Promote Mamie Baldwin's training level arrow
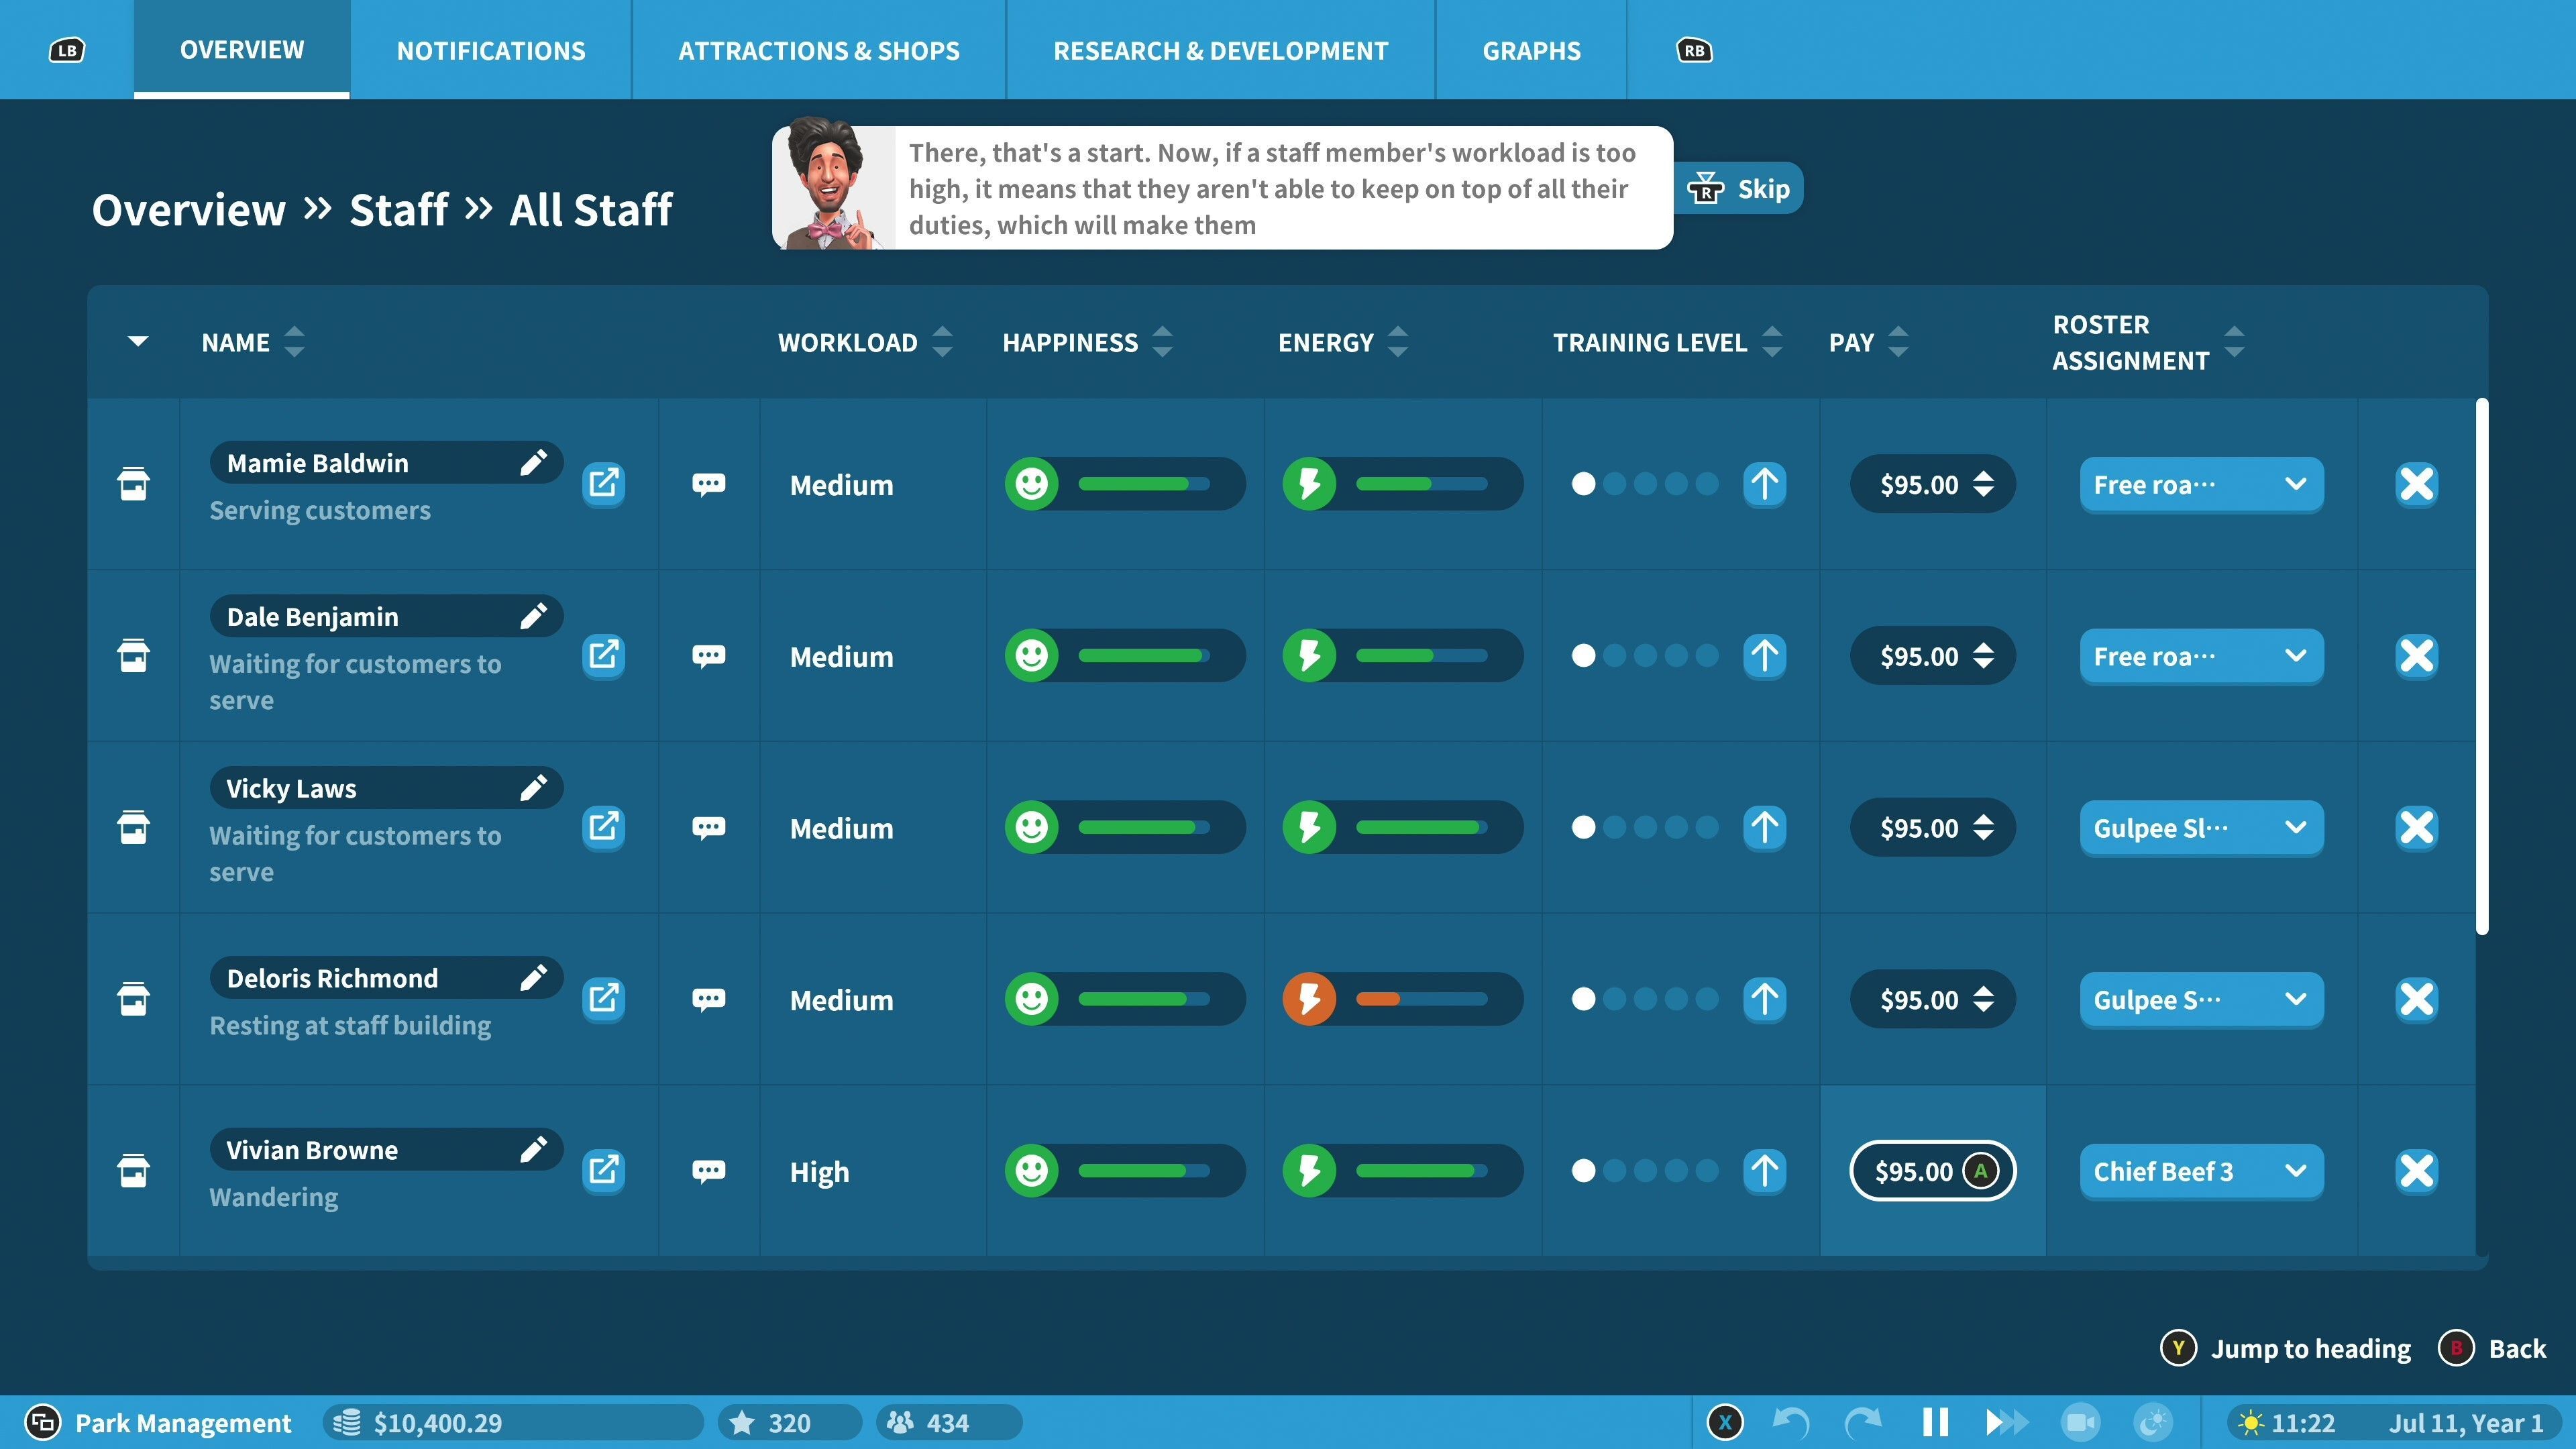2576x1449 pixels. [x=1764, y=484]
